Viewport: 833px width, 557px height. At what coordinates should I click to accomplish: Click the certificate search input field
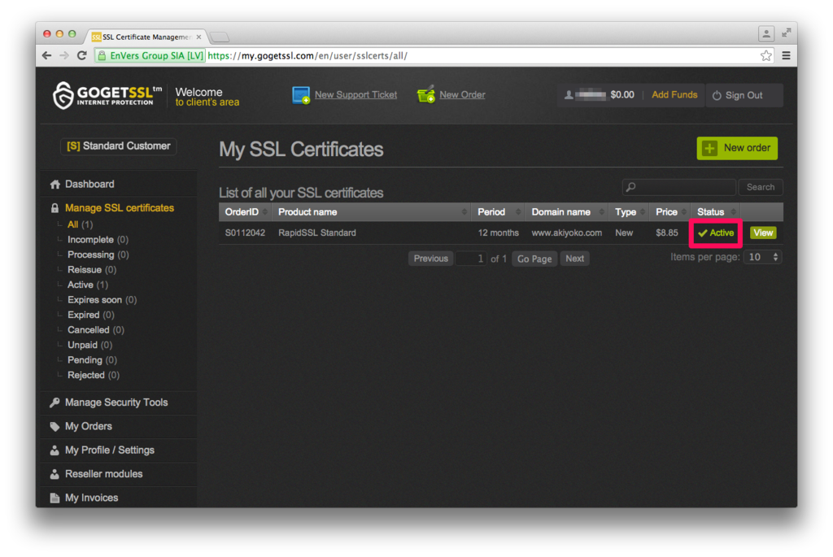679,187
